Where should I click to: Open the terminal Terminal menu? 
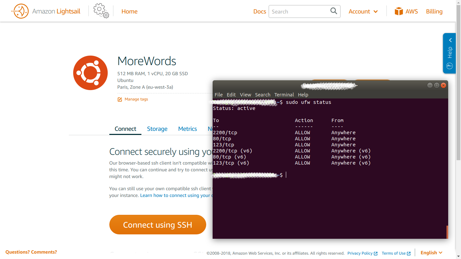284,95
